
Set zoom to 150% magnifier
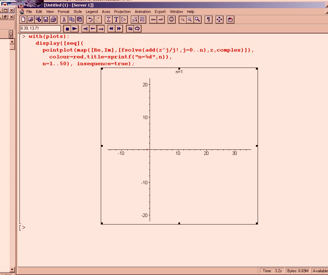[190, 20]
